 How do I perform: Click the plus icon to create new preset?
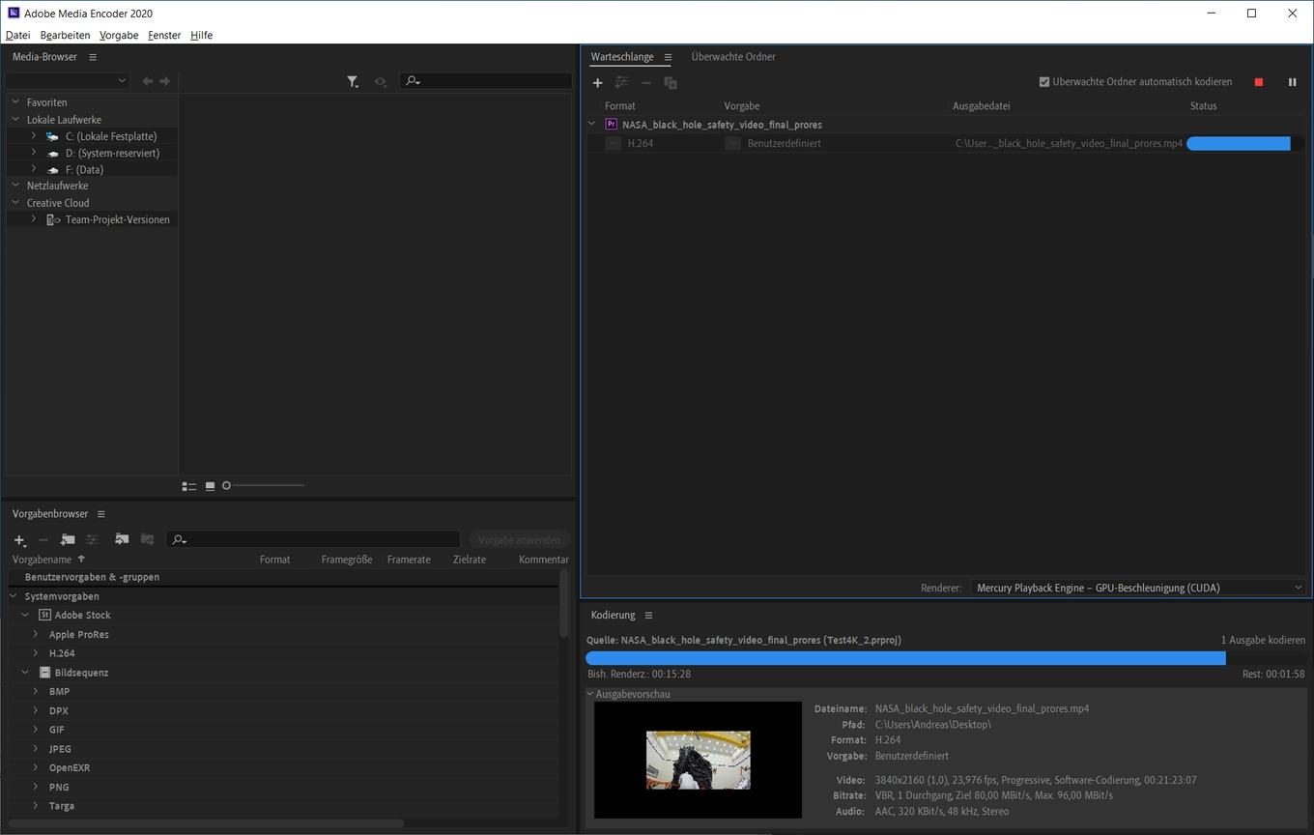tap(19, 540)
